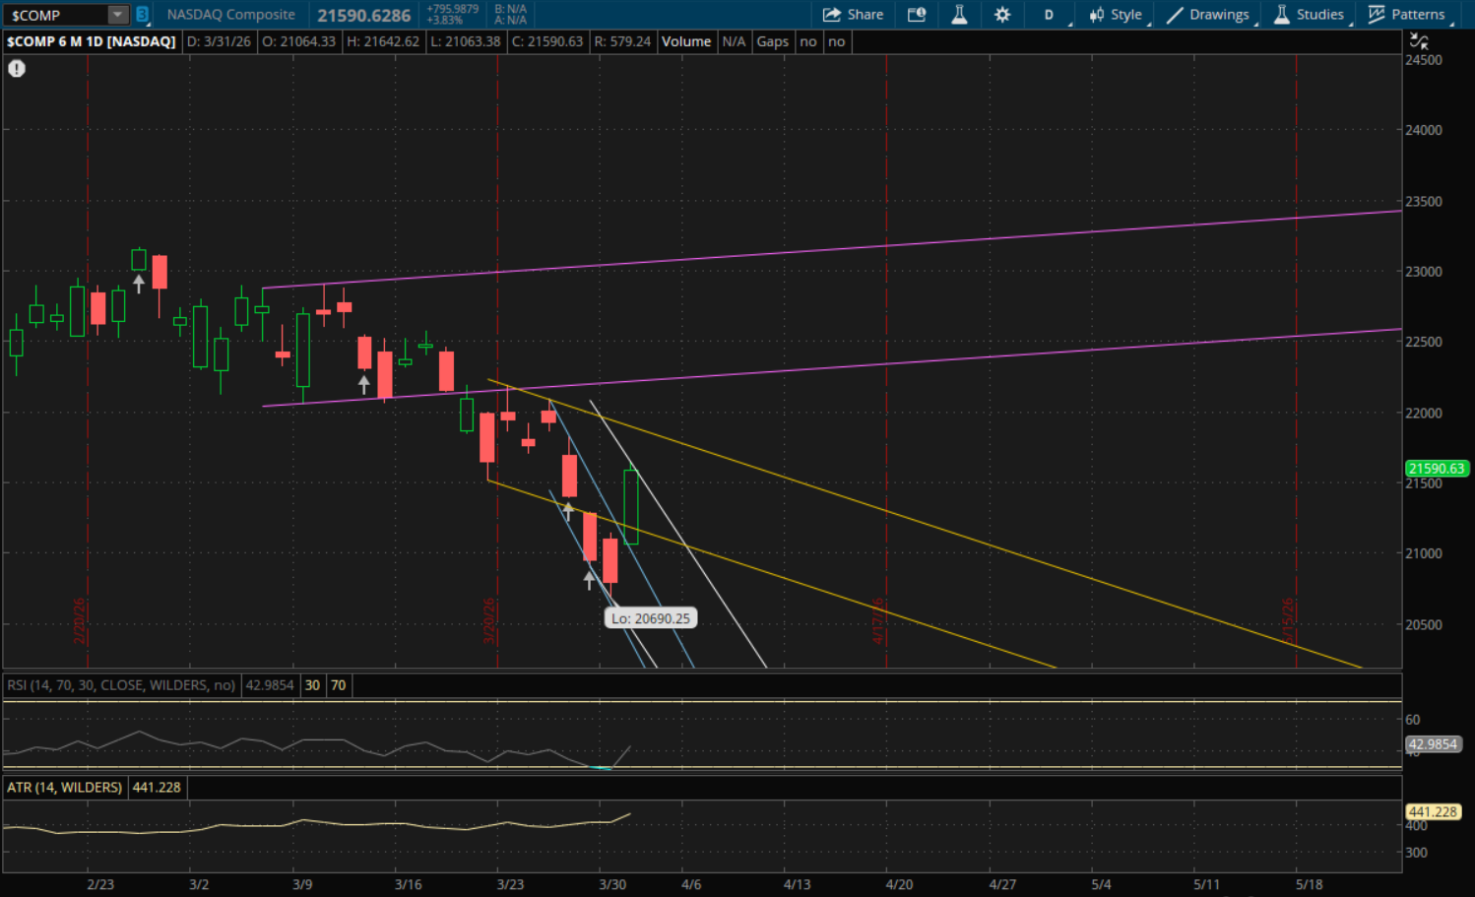Click the green 21590.63 price bubble
The image size is (1475, 897).
[x=1436, y=469]
